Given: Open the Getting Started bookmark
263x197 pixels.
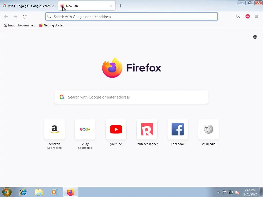Looking at the screenshot, I should 51,25.
